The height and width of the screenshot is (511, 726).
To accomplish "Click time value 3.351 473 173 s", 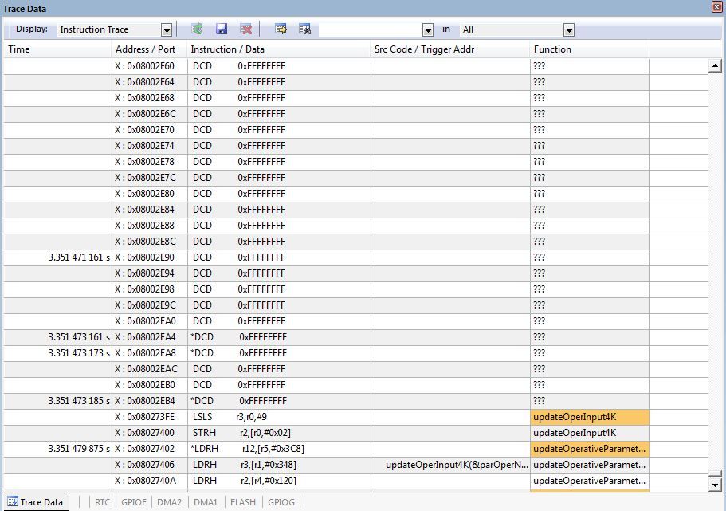I will [x=79, y=353].
